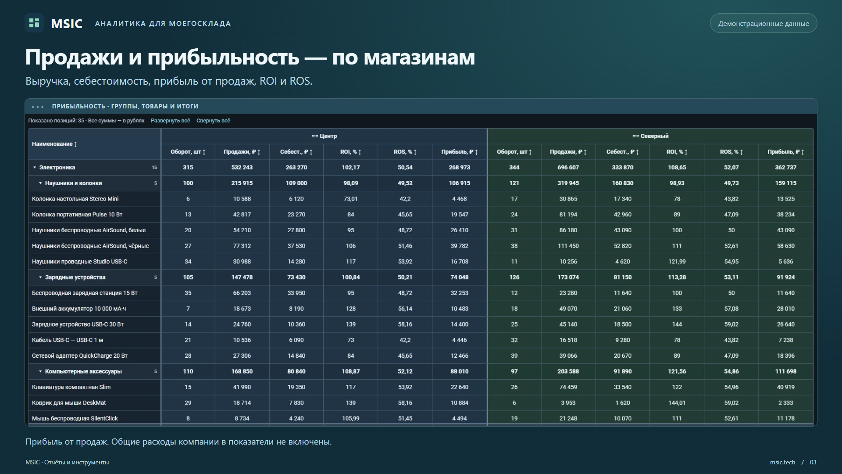Open the msic.tech link in the footer
The height and width of the screenshot is (474, 842).
[782, 462]
